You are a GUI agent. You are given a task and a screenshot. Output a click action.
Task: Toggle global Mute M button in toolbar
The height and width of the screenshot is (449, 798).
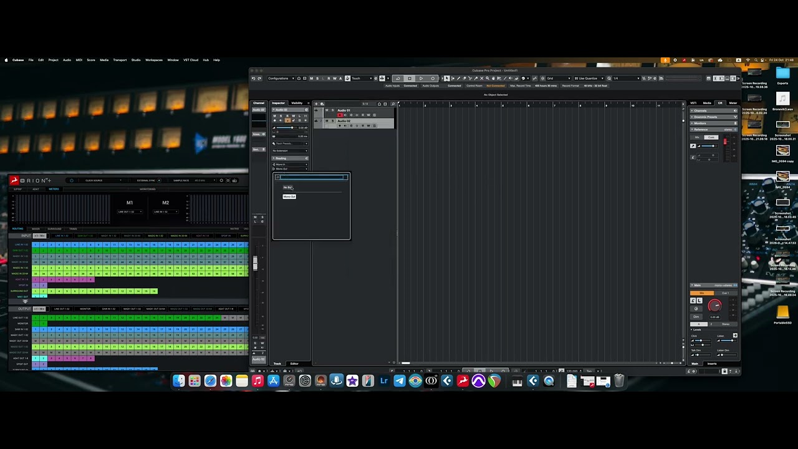tap(311, 79)
